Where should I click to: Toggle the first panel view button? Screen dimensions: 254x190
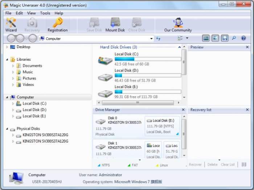point(206,38)
